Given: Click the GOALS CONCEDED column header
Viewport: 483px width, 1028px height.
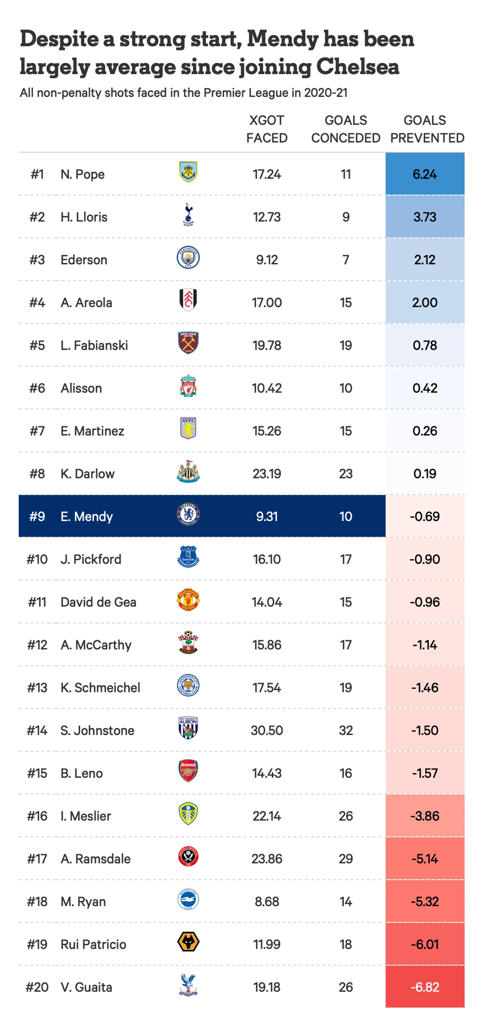Looking at the screenshot, I should point(345,129).
